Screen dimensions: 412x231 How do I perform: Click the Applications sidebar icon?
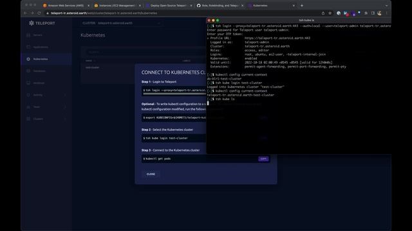pos(28,47)
